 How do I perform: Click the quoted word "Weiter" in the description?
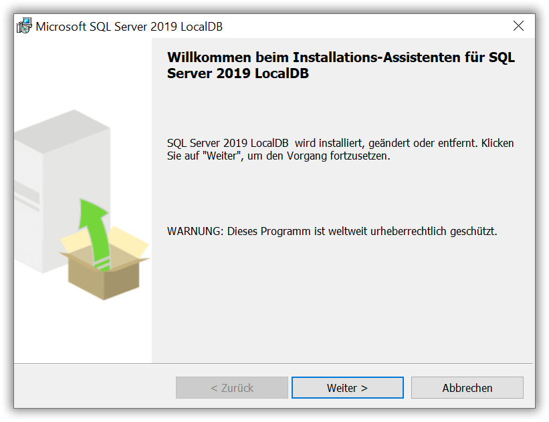221,156
